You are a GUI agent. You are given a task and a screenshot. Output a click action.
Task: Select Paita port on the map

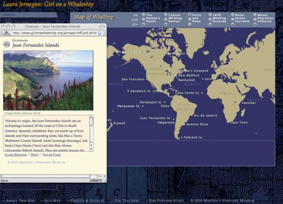point(165,106)
